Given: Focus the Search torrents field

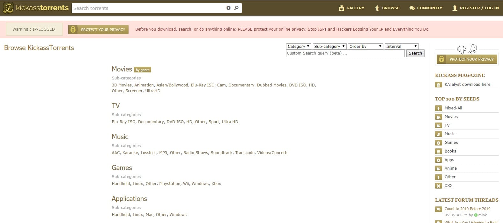Looking at the screenshot, I should coord(148,8).
